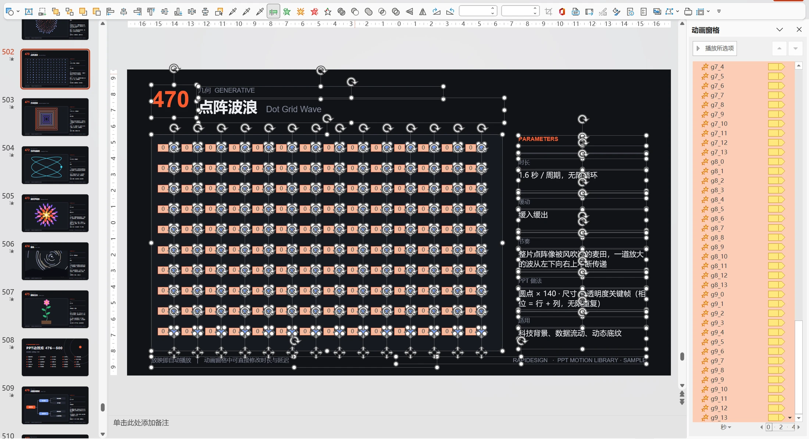Select slide 508 thumbnail
Image resolution: width=809 pixels, height=439 pixels.
[55, 357]
